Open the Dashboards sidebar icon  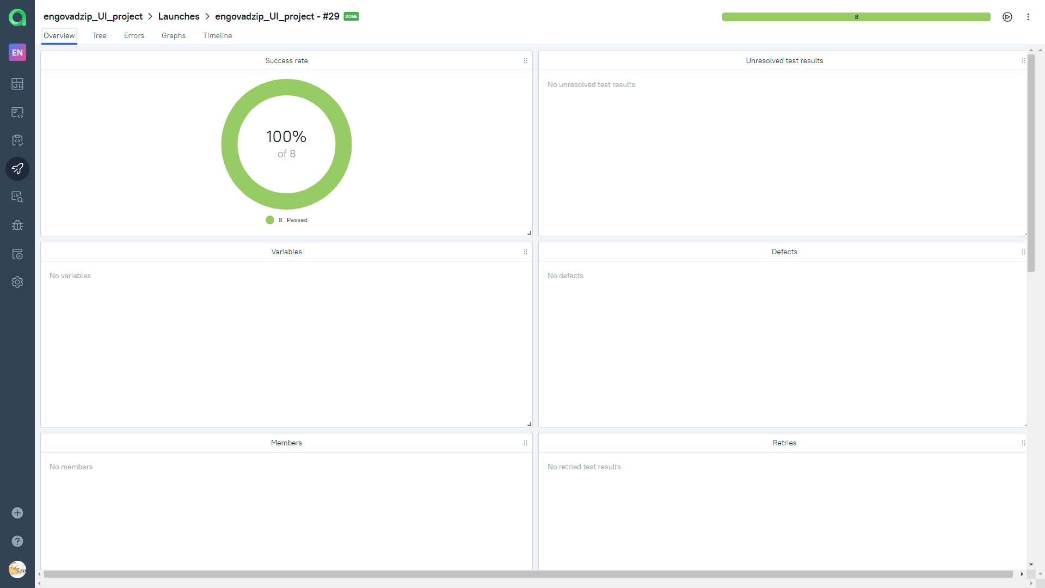[x=17, y=84]
